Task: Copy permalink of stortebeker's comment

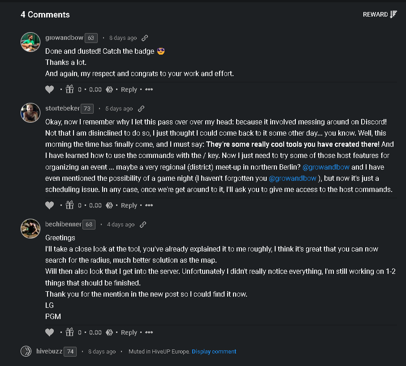Action: [141, 109]
